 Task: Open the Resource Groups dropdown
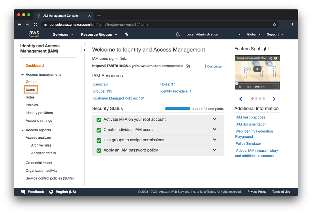(x=99, y=34)
